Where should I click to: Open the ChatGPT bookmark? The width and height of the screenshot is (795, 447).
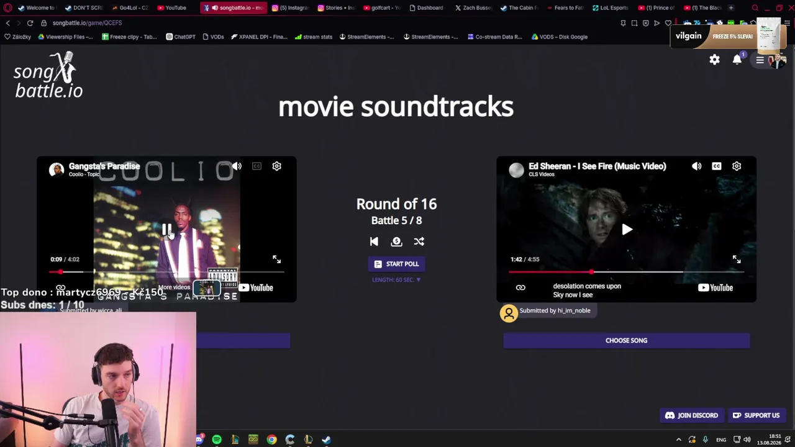pyautogui.click(x=180, y=37)
